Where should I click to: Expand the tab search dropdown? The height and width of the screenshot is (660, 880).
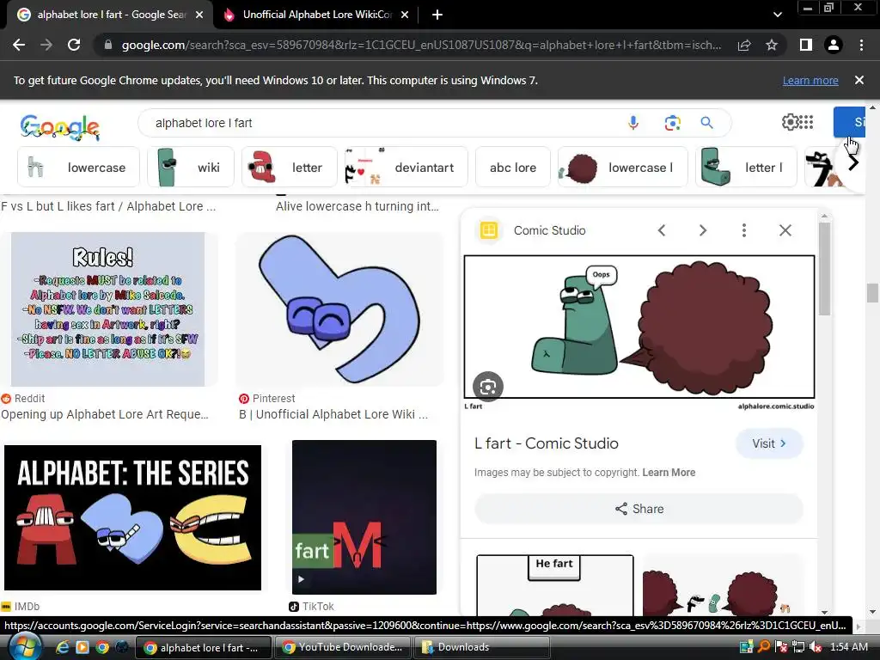[x=777, y=15]
